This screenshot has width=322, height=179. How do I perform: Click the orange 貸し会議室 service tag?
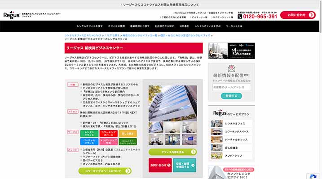click(x=128, y=134)
